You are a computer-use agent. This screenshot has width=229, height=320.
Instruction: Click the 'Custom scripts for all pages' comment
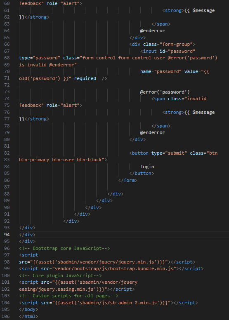(x=68, y=296)
